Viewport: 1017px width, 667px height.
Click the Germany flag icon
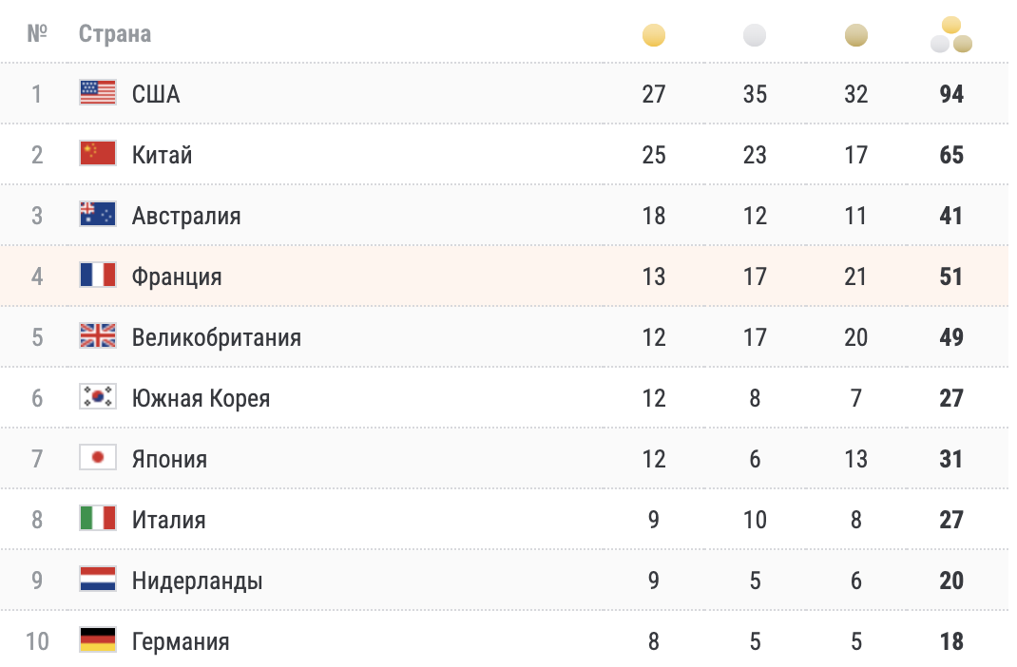click(x=98, y=640)
